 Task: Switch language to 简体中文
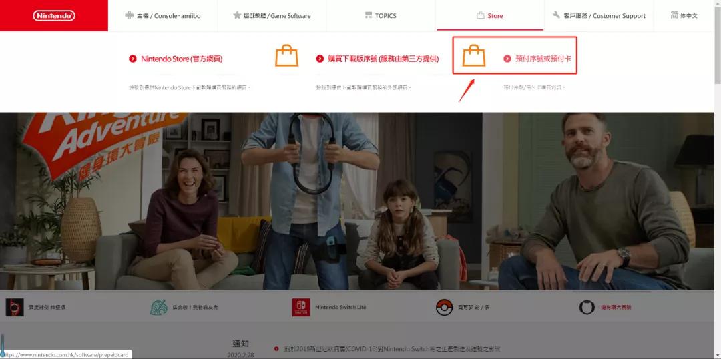(684, 15)
